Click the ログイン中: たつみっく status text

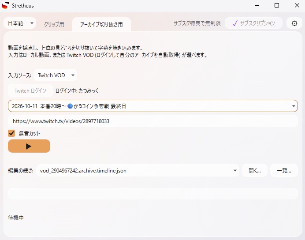pos(77,91)
